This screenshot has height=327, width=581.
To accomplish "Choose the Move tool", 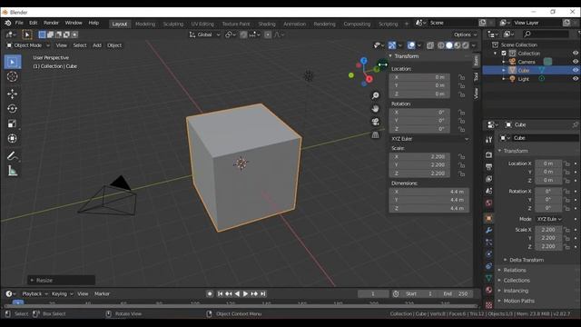I will [x=12, y=94].
